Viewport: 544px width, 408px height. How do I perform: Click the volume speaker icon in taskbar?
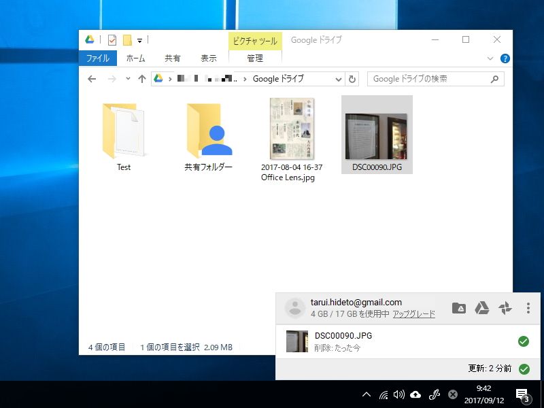(398, 394)
